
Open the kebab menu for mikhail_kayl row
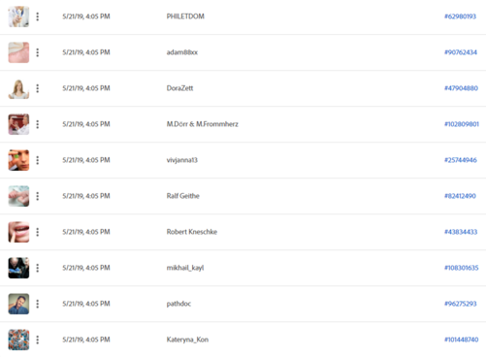point(38,268)
